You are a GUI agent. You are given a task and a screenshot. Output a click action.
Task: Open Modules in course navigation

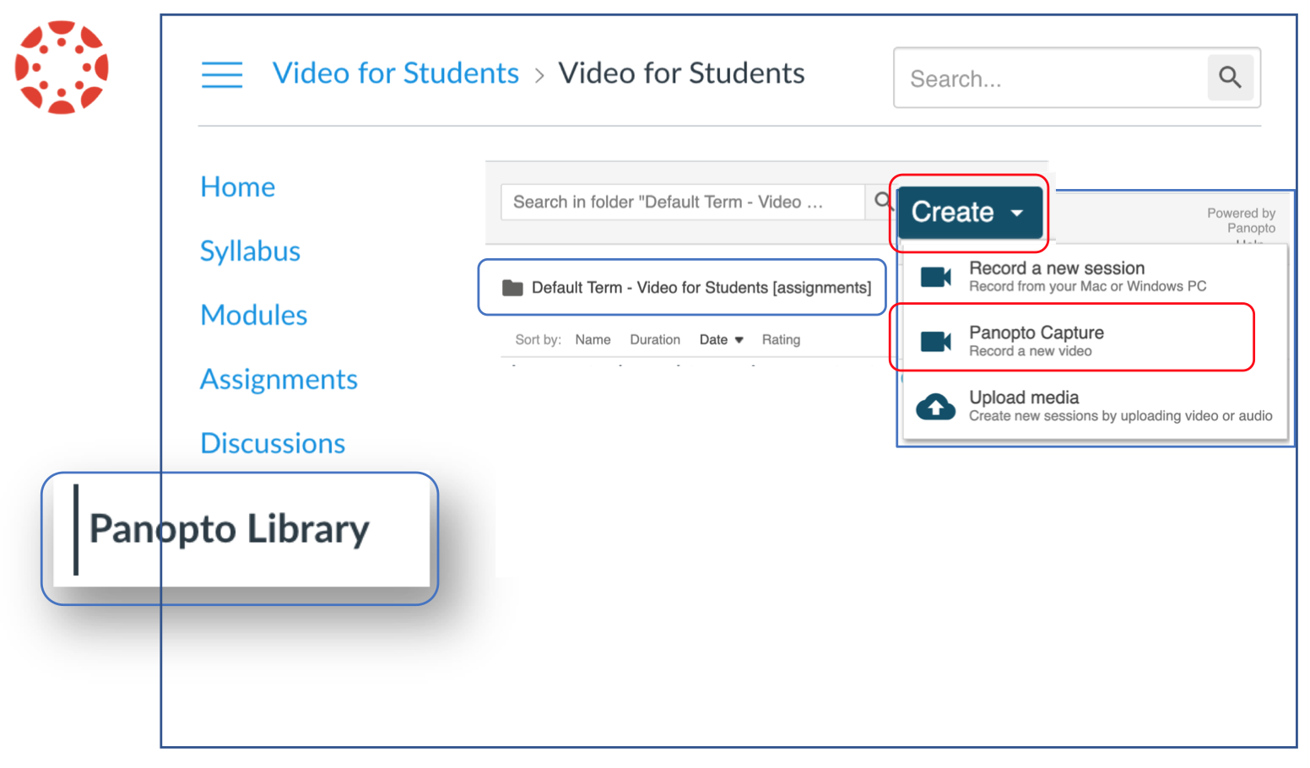[x=254, y=315]
